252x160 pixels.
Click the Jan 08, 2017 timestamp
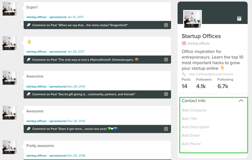pos(76,52)
